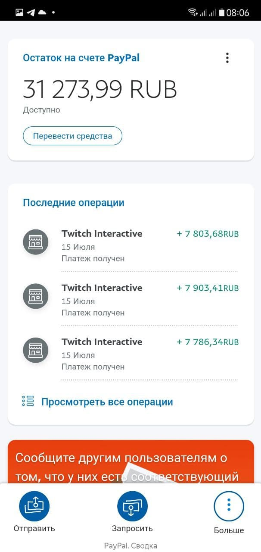
Task: Tap the Остаток на счете PayPal heading
Action: (x=81, y=58)
